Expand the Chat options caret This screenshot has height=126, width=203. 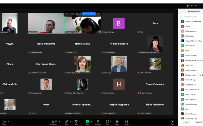coord(71,121)
